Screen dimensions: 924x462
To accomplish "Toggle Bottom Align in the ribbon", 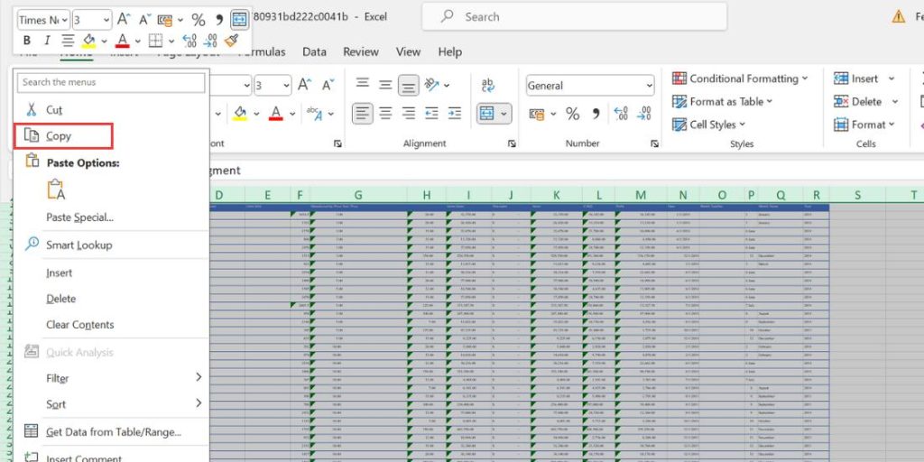I will (x=409, y=85).
